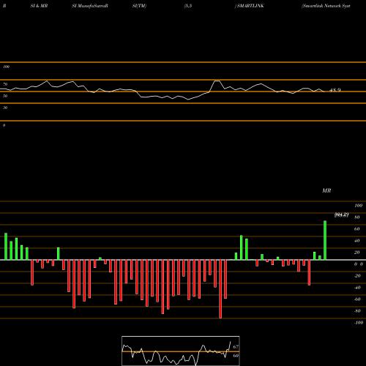Click the '50' level label on RSI axis
This screenshot has height=366, width=366.
pyautogui.click(x=5, y=96)
